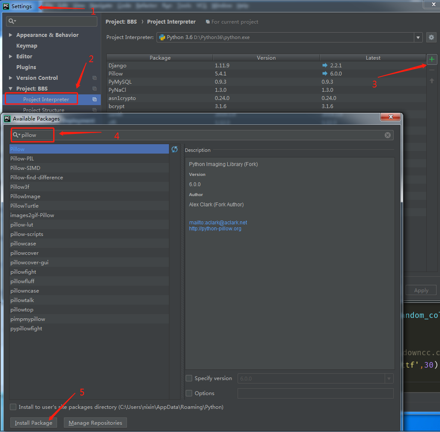Sort by the Version column header
Image resolution: width=440 pixels, height=432 pixels.
click(x=266, y=58)
